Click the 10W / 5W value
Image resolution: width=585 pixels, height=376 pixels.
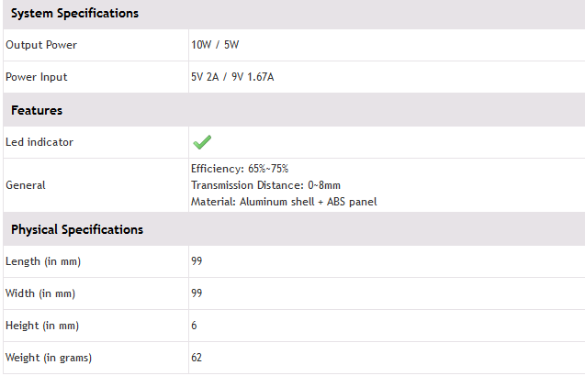(x=212, y=45)
